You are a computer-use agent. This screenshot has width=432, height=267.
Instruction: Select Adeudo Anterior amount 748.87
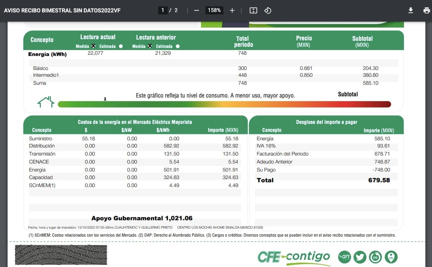tap(382, 162)
